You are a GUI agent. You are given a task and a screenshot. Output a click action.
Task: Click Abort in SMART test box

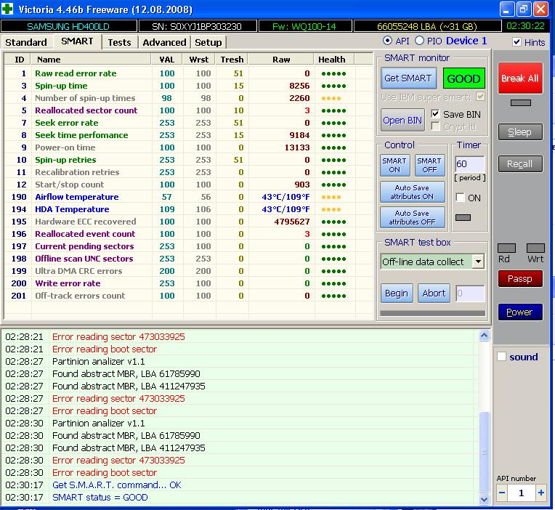[434, 294]
